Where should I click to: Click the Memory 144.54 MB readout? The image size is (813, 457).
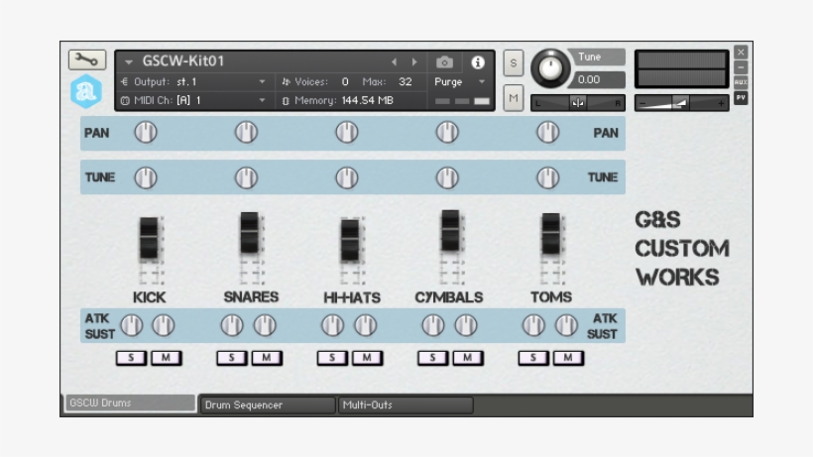367,100
